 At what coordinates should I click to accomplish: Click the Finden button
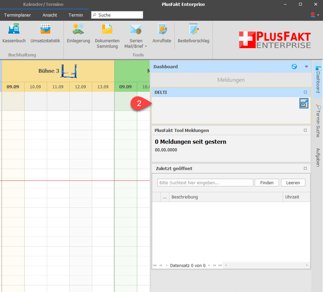click(x=267, y=183)
